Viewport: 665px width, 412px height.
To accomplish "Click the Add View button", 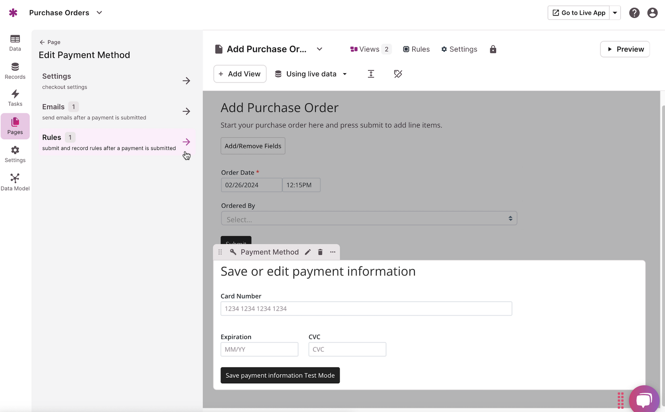I will (239, 74).
